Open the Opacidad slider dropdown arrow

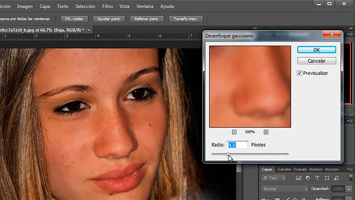(349, 189)
